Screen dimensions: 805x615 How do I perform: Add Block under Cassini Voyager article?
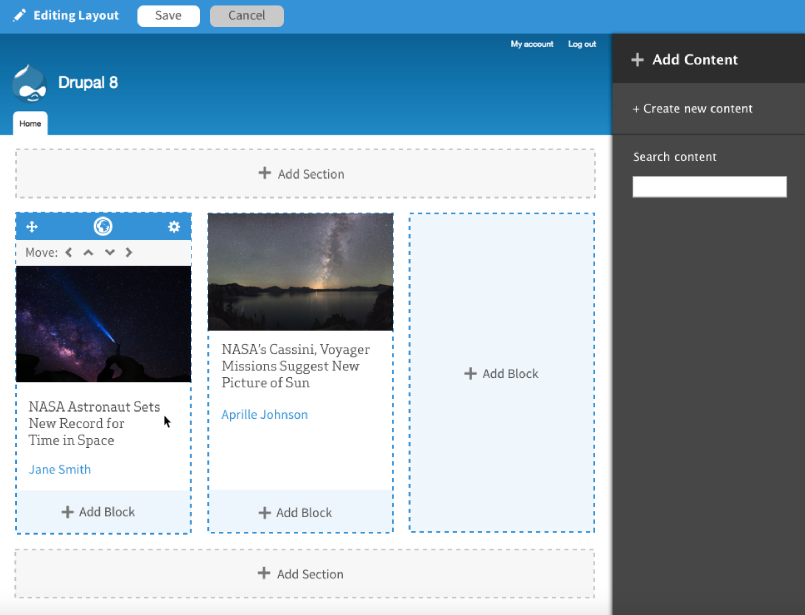[301, 512]
